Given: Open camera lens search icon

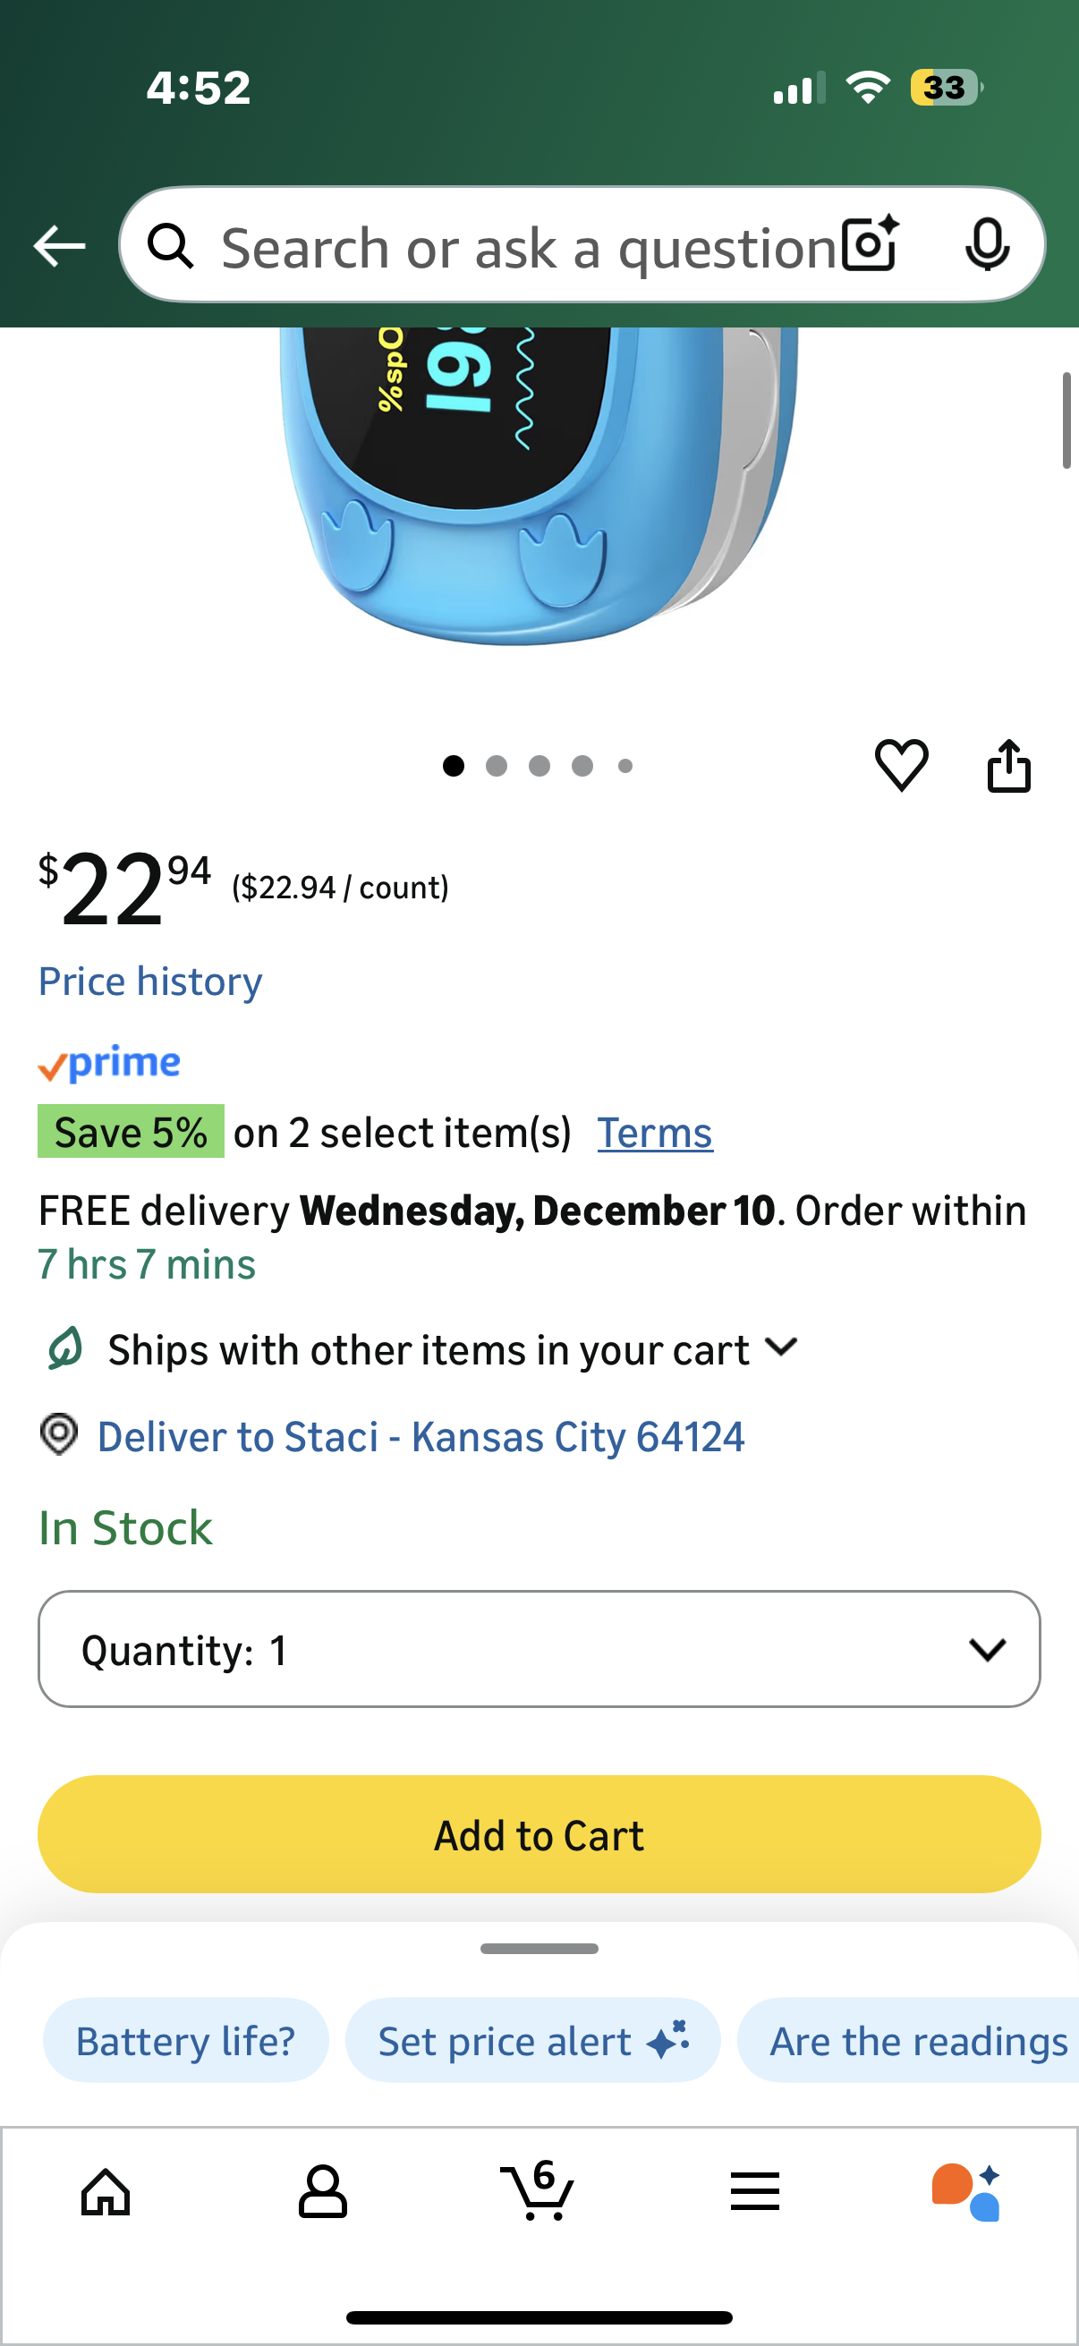Looking at the screenshot, I should click(x=870, y=245).
